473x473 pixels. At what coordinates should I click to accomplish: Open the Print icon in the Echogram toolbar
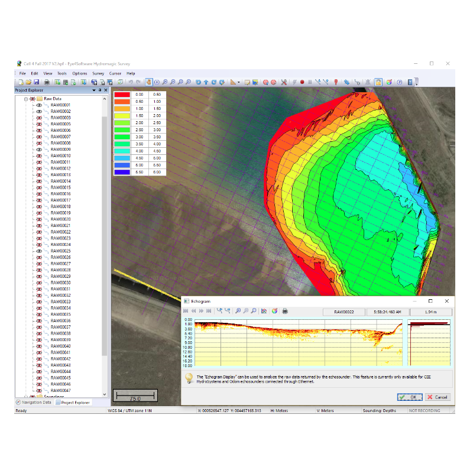coord(286,310)
